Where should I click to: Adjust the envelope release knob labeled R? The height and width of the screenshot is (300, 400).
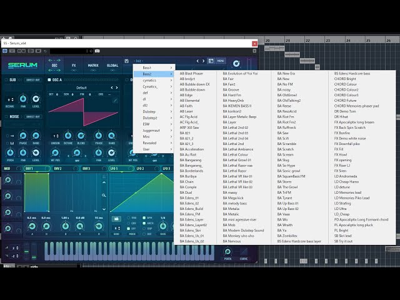click(x=99, y=226)
